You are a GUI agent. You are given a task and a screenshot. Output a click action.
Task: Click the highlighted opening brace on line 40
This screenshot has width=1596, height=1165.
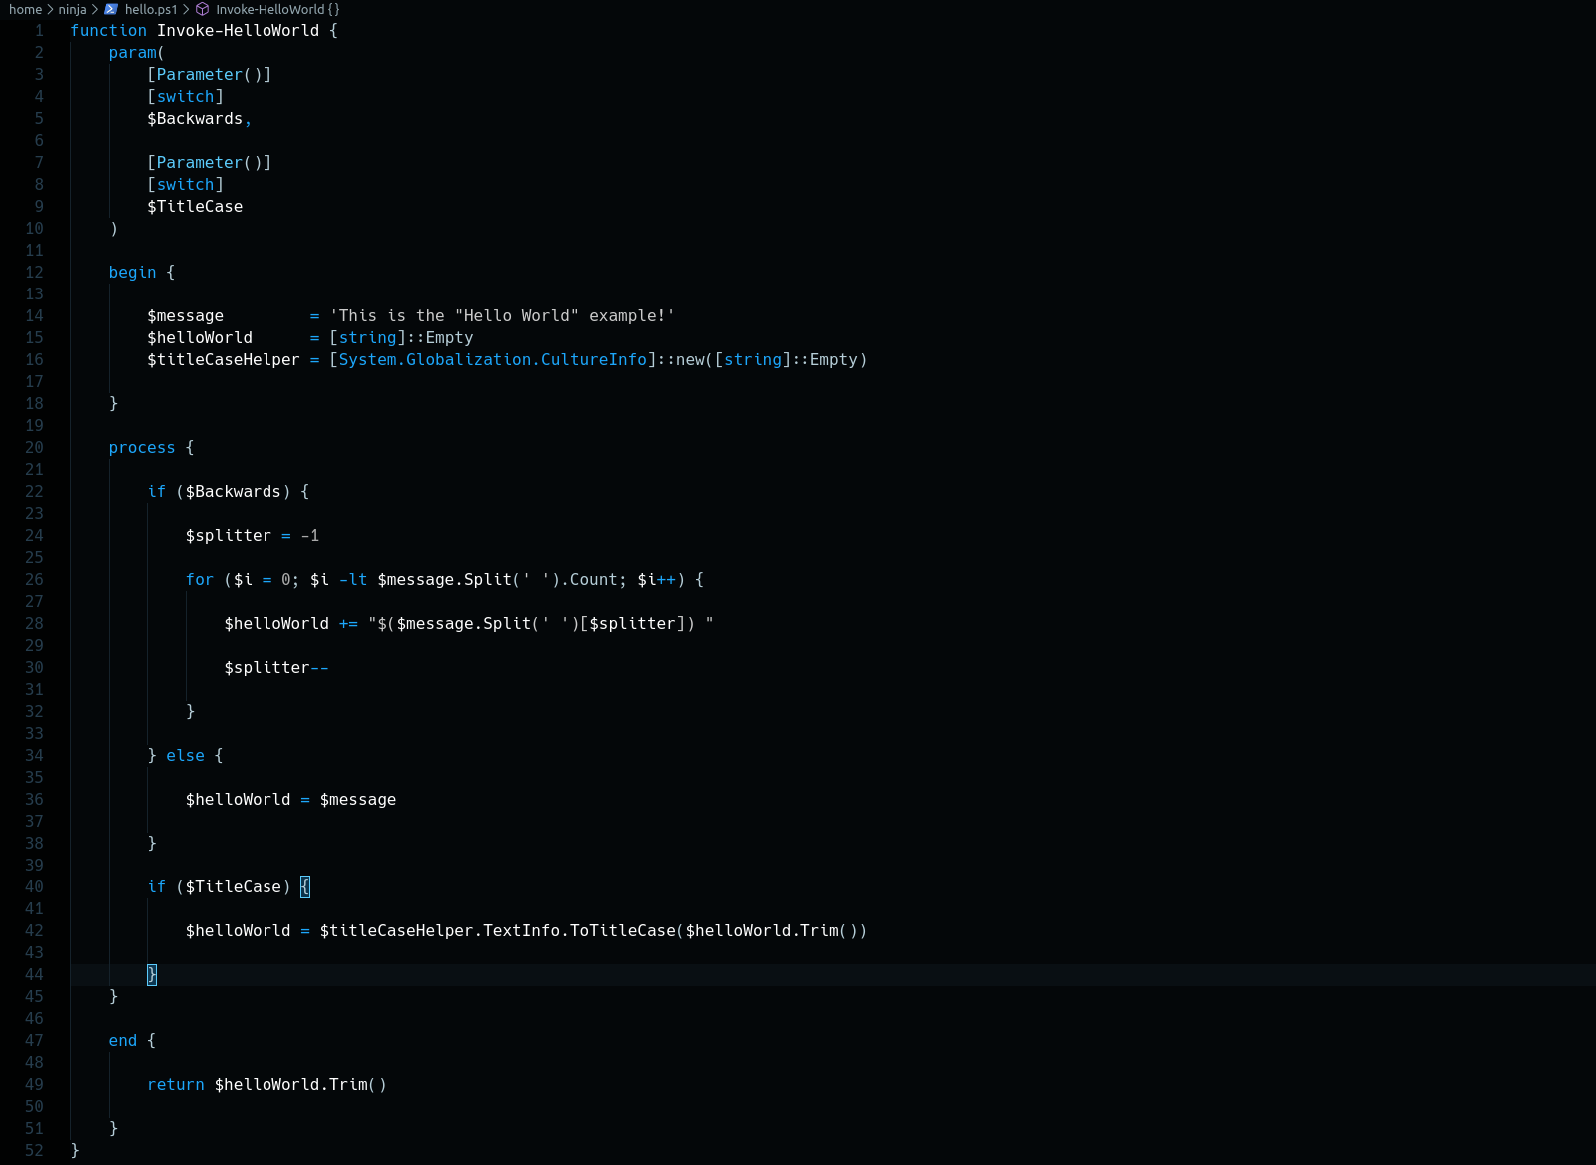click(x=305, y=887)
